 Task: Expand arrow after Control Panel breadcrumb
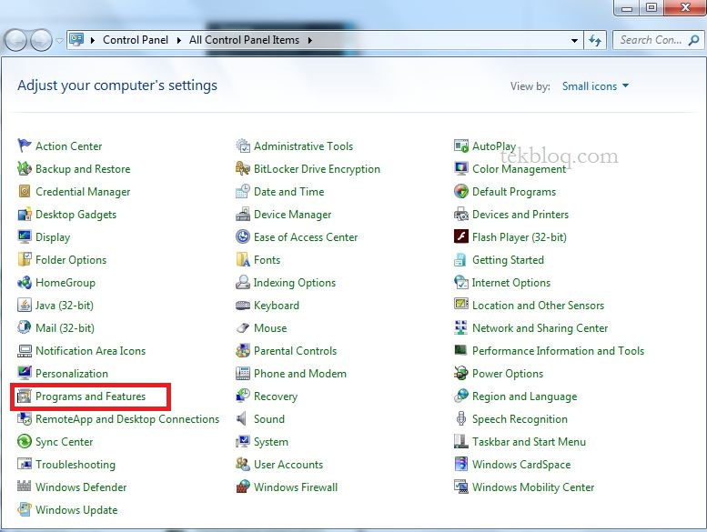click(179, 40)
